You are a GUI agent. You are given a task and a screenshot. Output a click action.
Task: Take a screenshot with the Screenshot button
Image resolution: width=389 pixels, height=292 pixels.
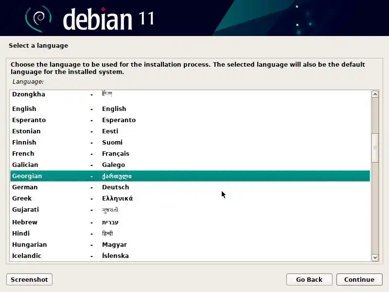click(x=29, y=279)
